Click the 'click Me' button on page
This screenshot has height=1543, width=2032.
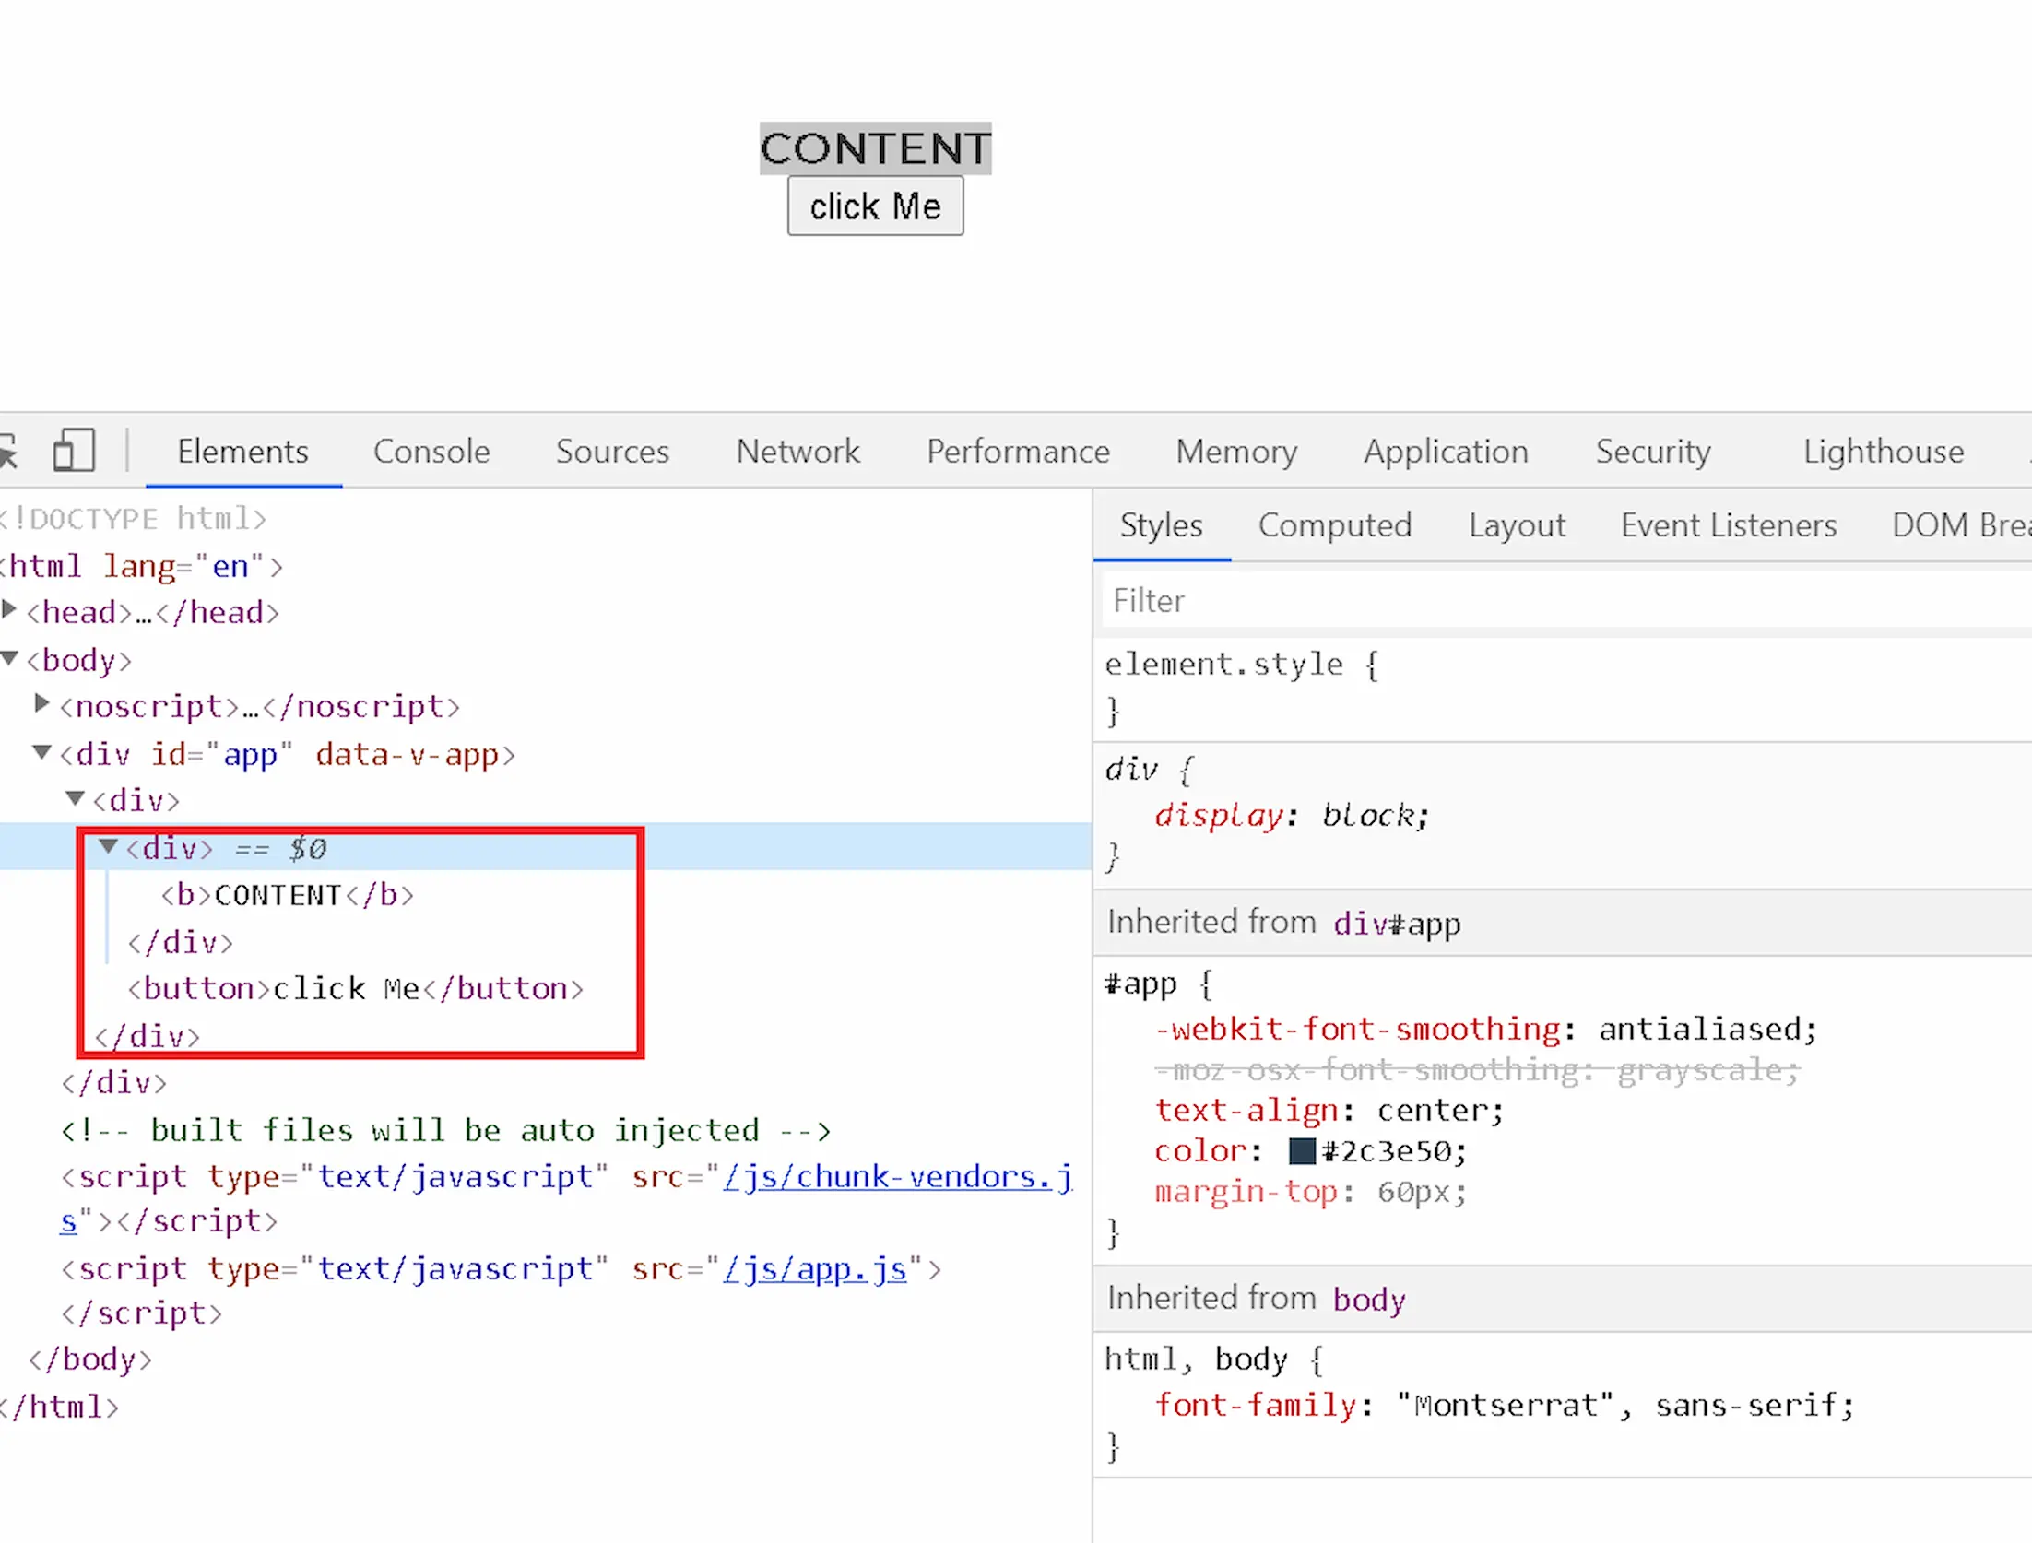[875, 206]
